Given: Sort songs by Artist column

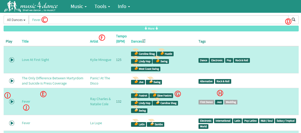Looking at the screenshot, I should pos(94,41).
